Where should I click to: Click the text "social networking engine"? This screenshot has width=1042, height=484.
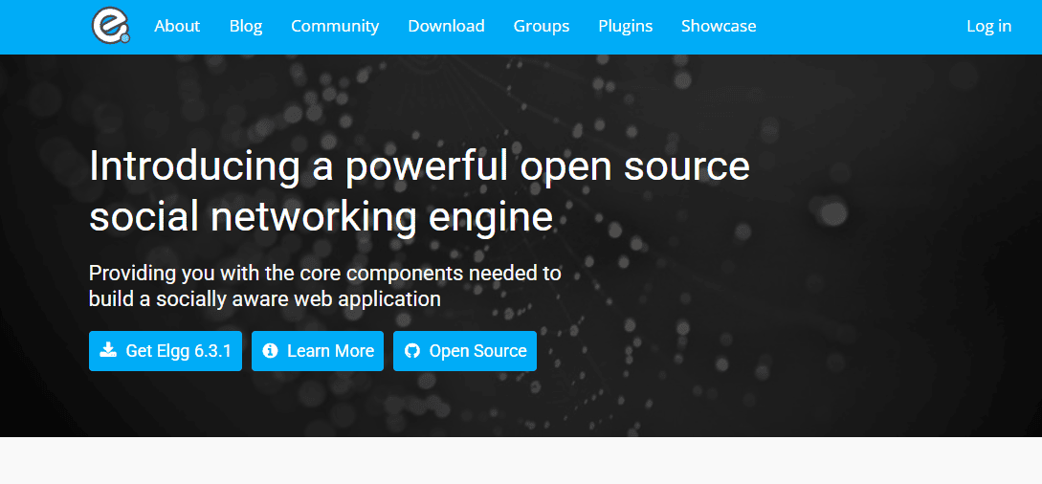pos(321,215)
